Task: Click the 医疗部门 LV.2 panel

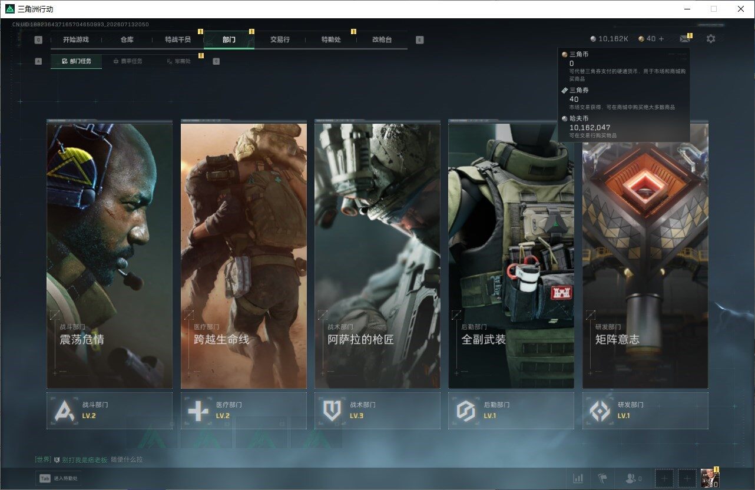Action: [244, 410]
